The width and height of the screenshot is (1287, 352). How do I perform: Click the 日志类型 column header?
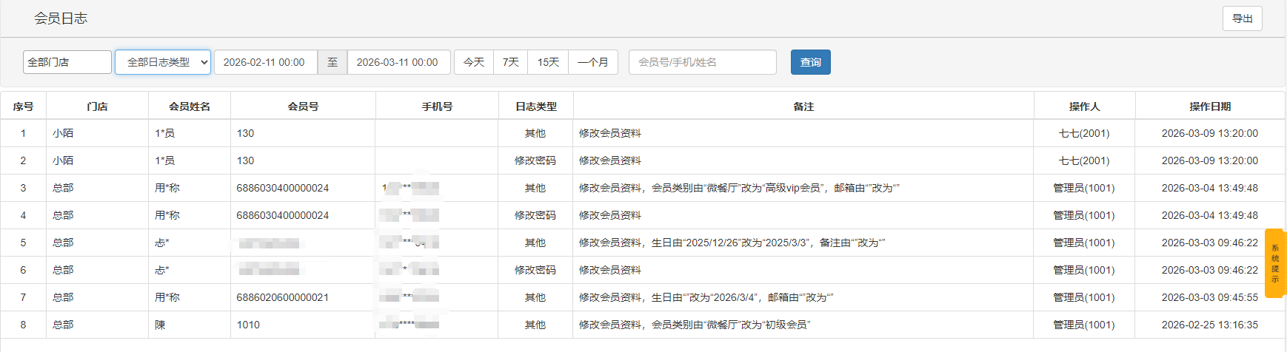point(535,106)
